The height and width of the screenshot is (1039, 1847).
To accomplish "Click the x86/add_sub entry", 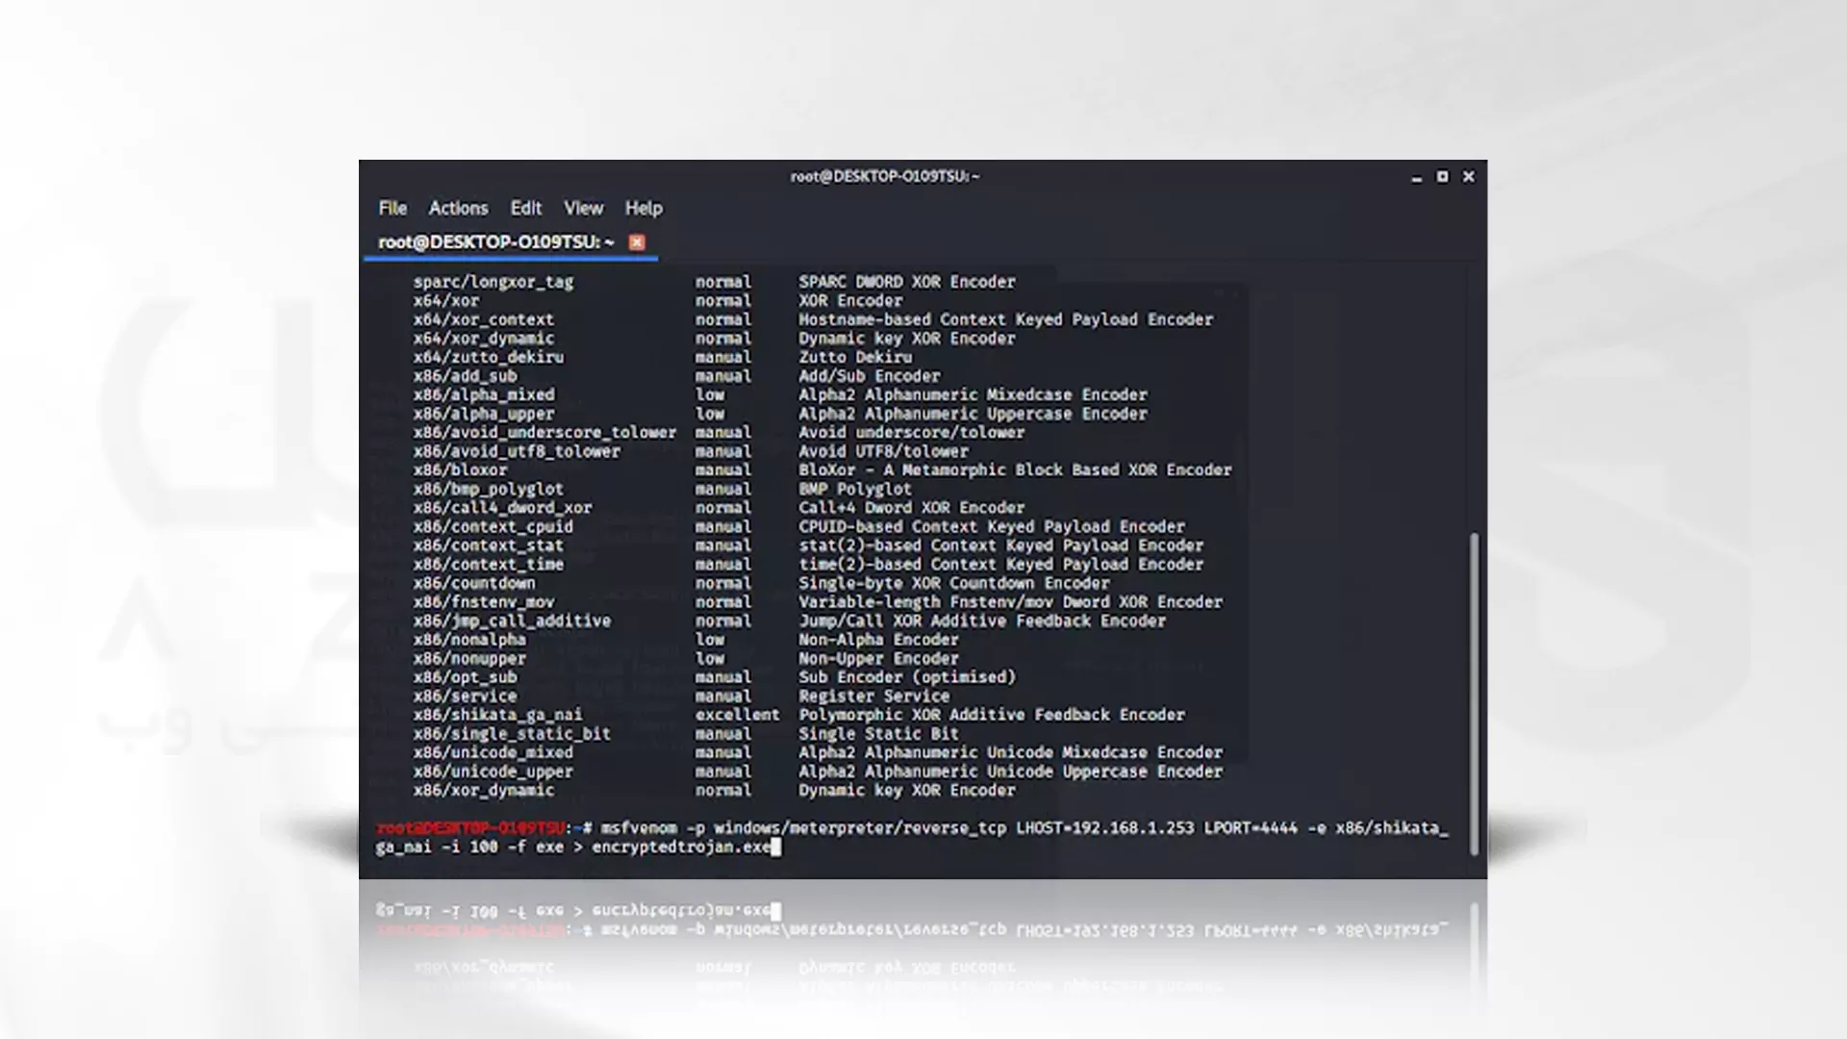I will pyautogui.click(x=466, y=376).
